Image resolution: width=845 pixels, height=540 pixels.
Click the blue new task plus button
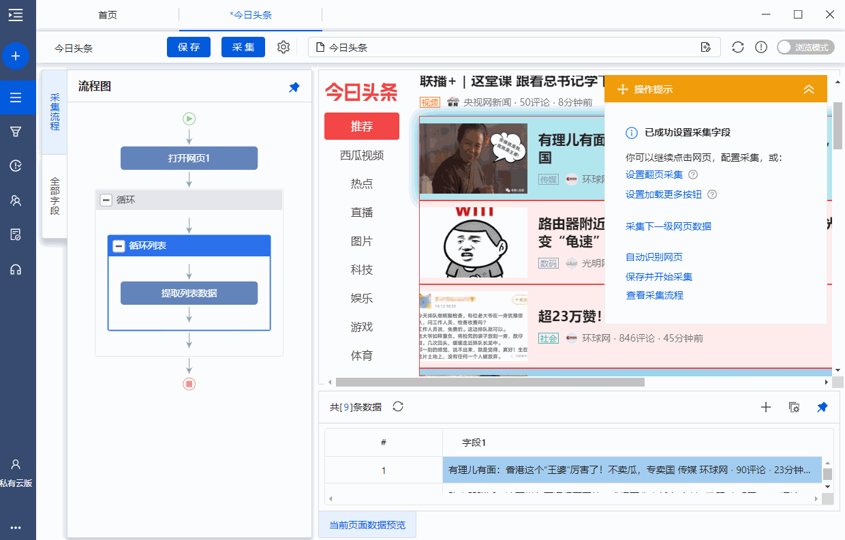(16, 56)
